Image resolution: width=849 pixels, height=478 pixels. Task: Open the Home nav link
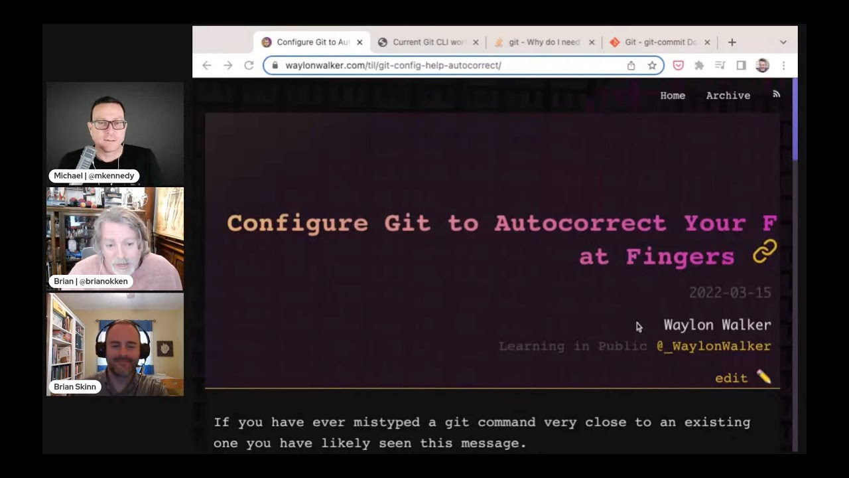tap(673, 96)
